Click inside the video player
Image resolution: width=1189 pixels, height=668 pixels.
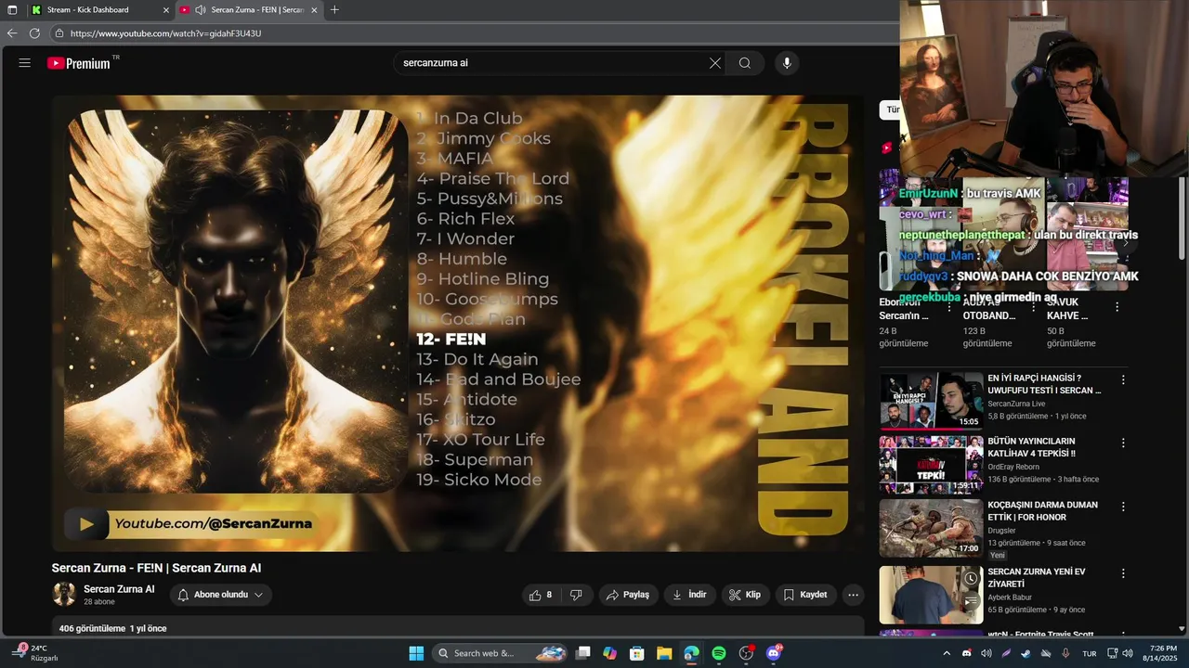pyautogui.click(x=457, y=323)
